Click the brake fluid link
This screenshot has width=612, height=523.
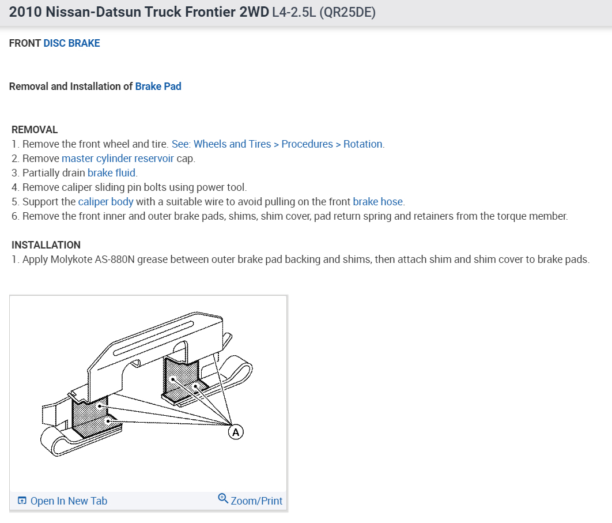click(x=112, y=173)
